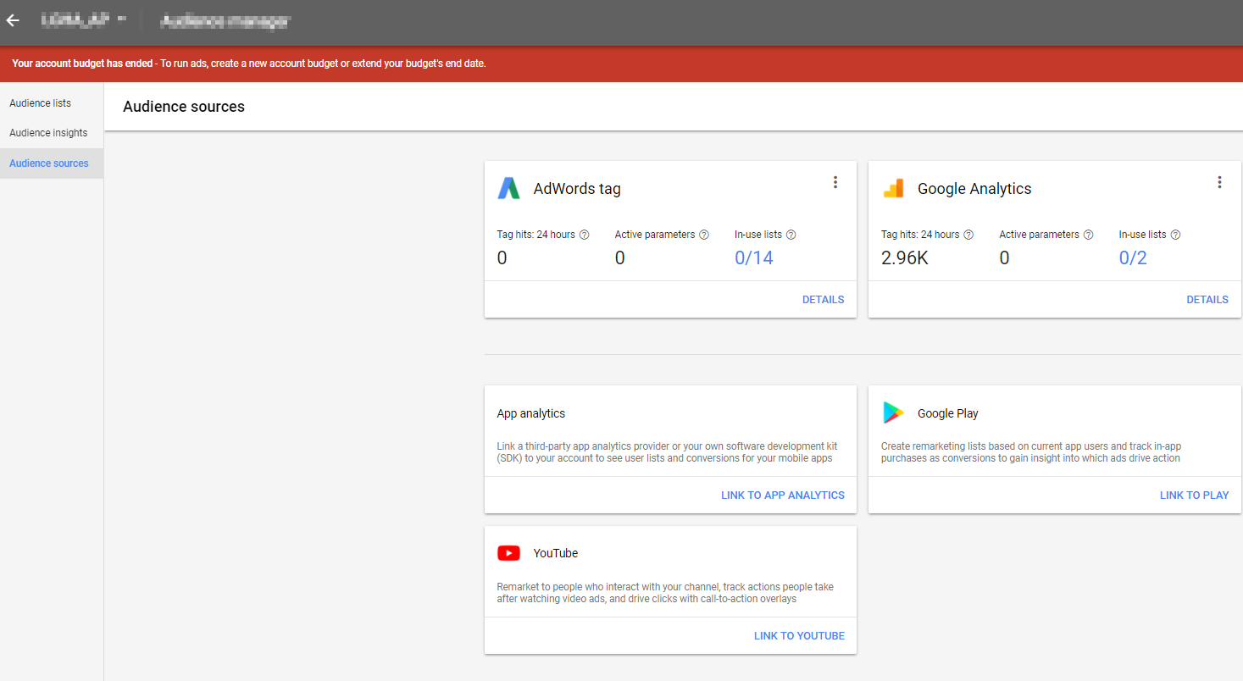
Task: Click the Google Analytics card title
Action: (x=974, y=189)
